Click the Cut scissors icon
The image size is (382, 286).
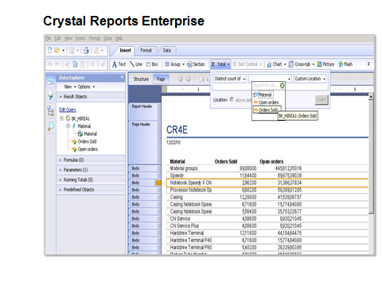(x=68, y=64)
